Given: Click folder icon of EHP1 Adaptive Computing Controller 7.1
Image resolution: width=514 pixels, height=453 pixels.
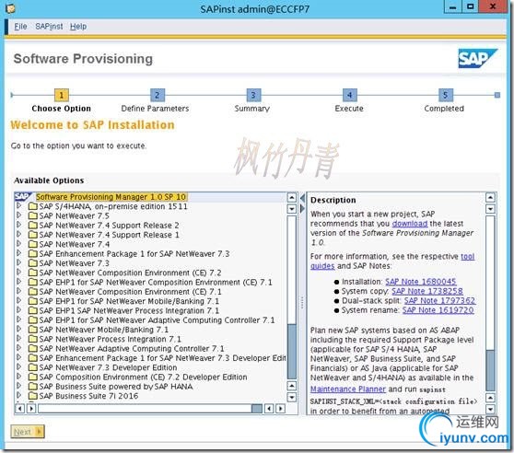Looking at the screenshot, I should click(33, 320).
